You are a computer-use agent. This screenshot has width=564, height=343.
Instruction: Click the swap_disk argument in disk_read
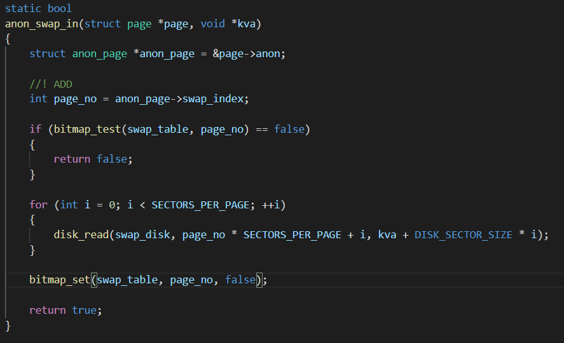pyautogui.click(x=142, y=235)
